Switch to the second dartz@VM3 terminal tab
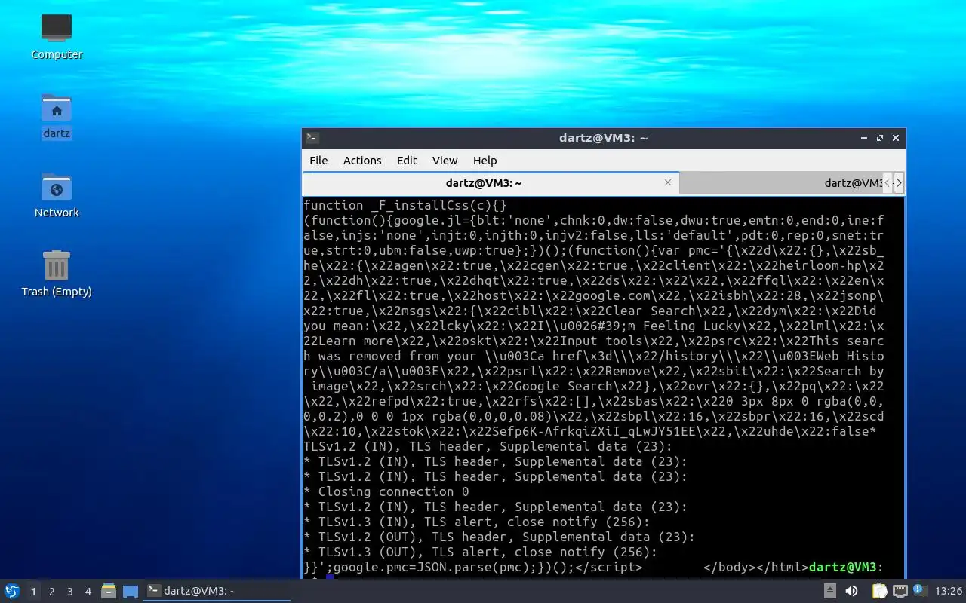Viewport: 966px width, 603px height. click(781, 183)
